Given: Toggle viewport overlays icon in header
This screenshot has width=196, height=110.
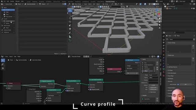Looking at the screenshot, I should tap(145, 4).
